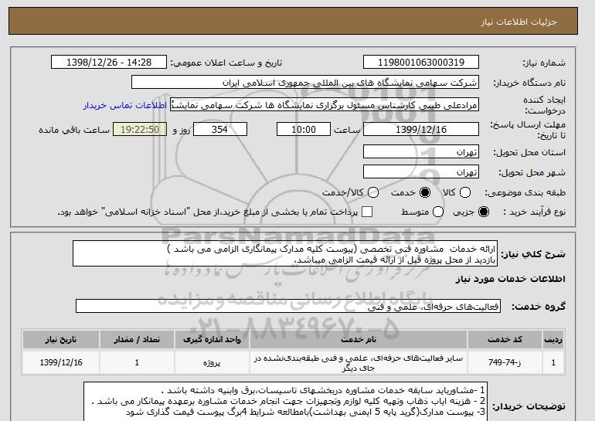Viewport: 595px width, 421px height.
Task: Select the متوسط purchase type radio
Action: (438, 212)
